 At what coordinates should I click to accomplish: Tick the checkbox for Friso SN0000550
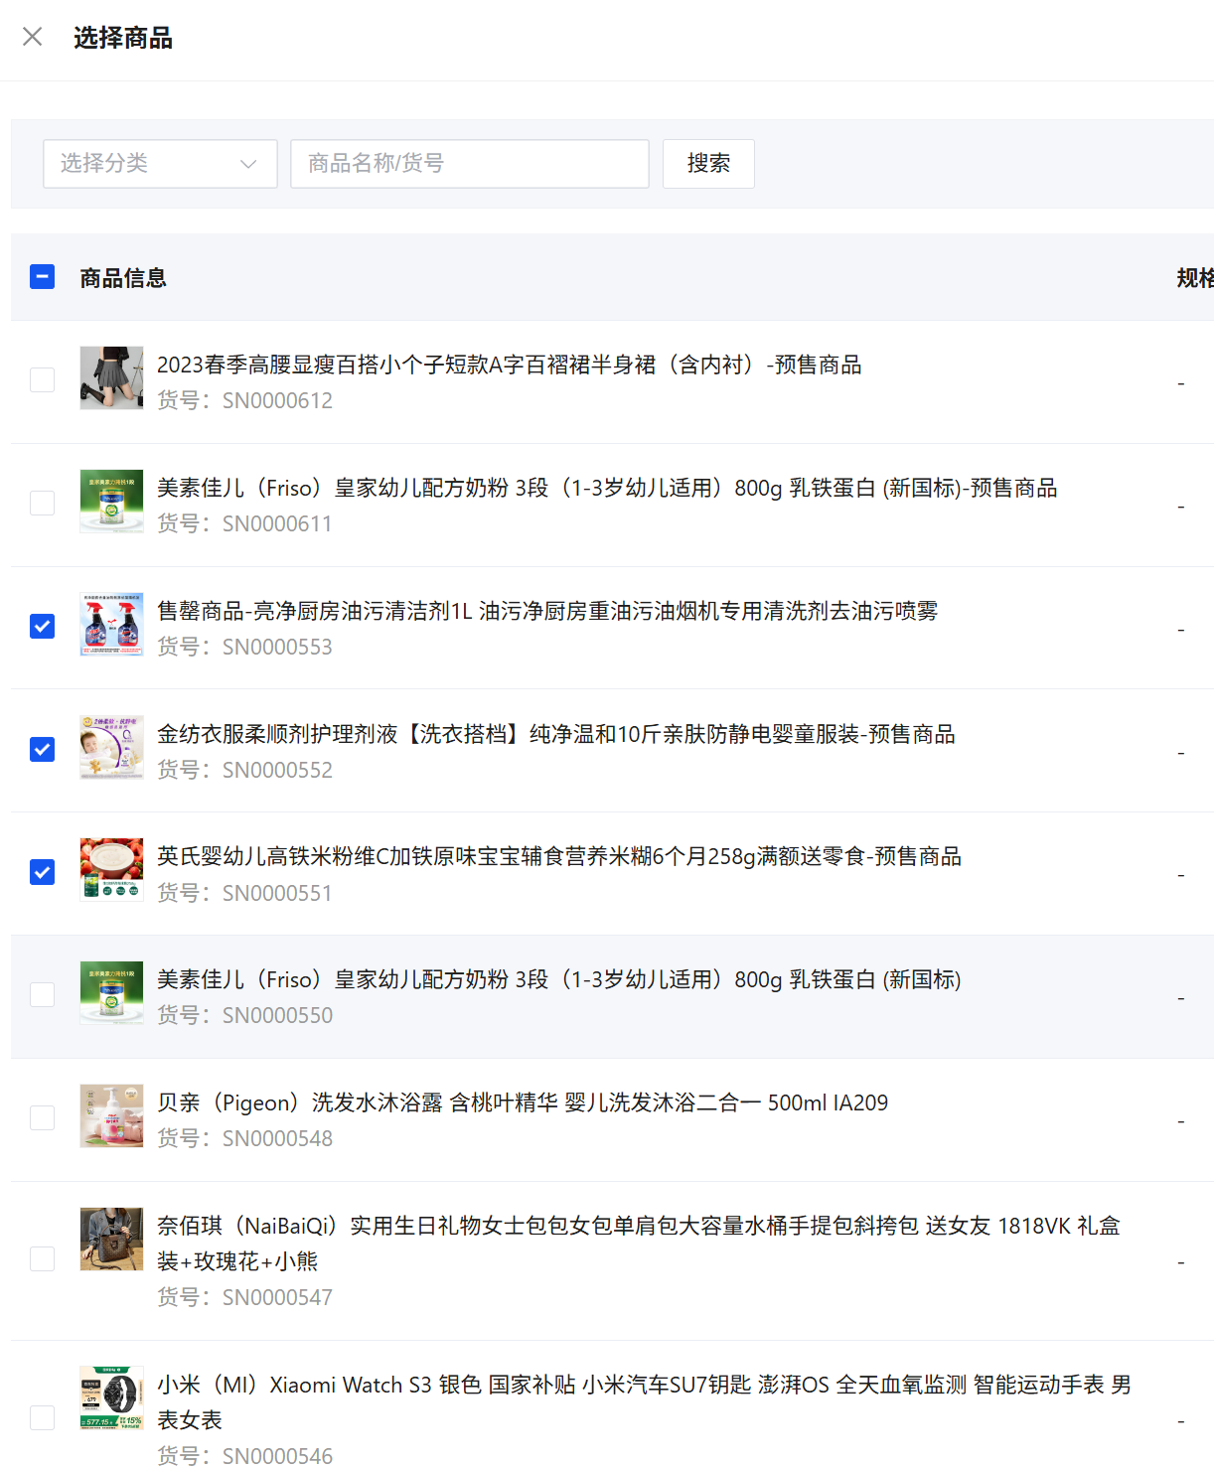43,995
